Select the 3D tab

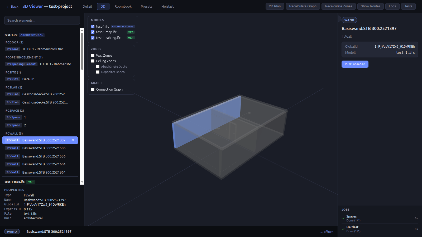[x=103, y=6]
